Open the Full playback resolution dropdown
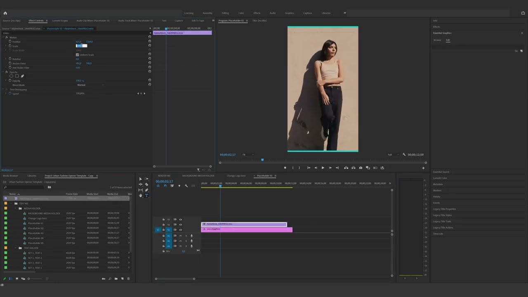Image resolution: width=528 pixels, height=297 pixels. point(392,155)
